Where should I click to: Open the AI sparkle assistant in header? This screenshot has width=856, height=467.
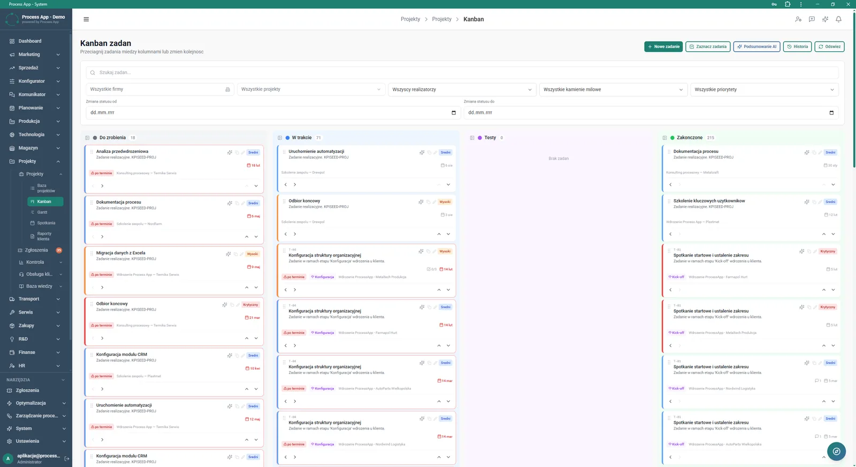pos(825,19)
